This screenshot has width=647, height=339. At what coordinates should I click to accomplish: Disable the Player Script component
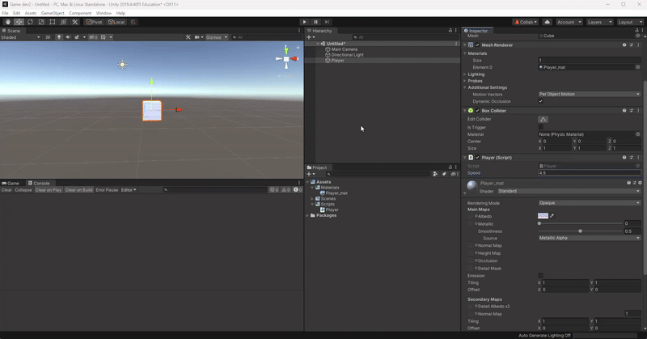pyautogui.click(x=477, y=157)
